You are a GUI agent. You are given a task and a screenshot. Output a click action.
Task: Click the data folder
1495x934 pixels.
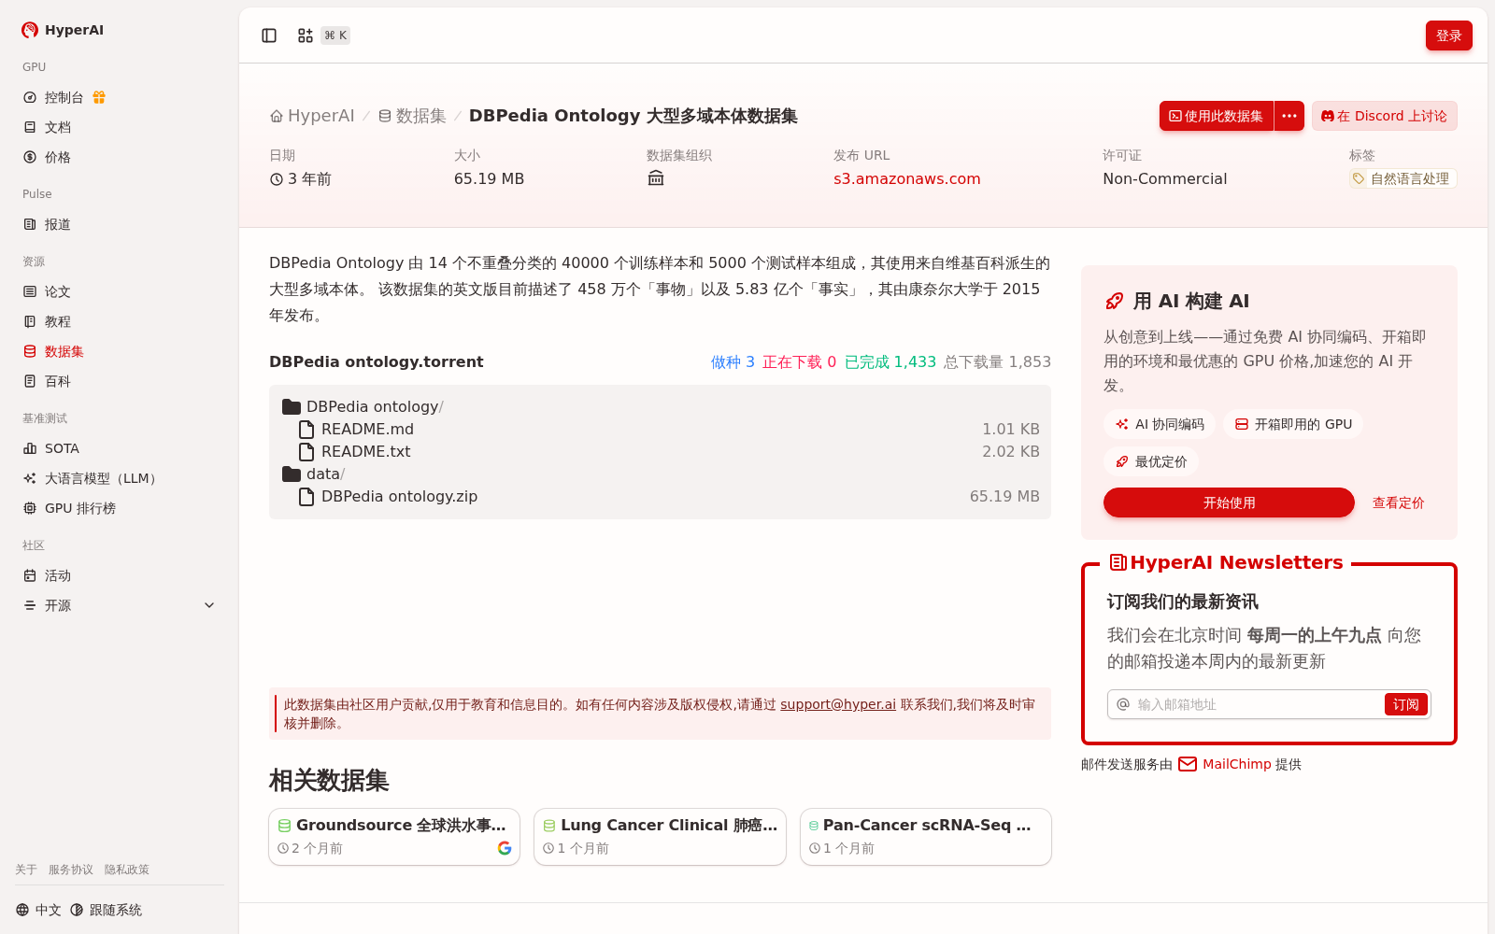coord(313,474)
